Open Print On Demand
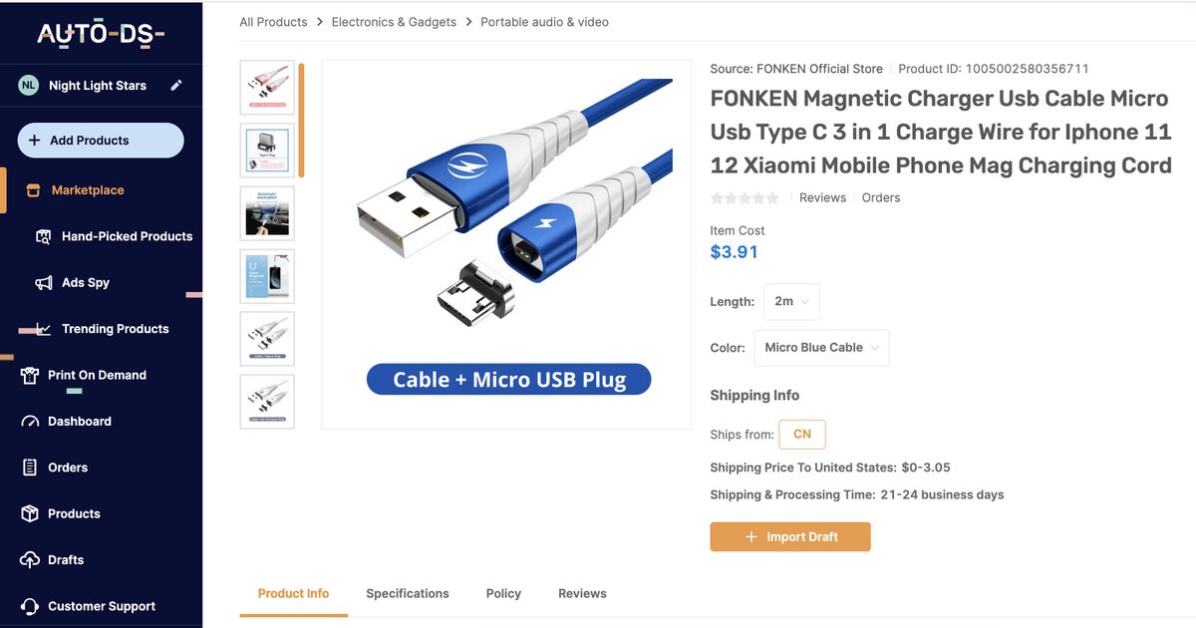Viewport: 1196px width, 628px height. (x=95, y=374)
